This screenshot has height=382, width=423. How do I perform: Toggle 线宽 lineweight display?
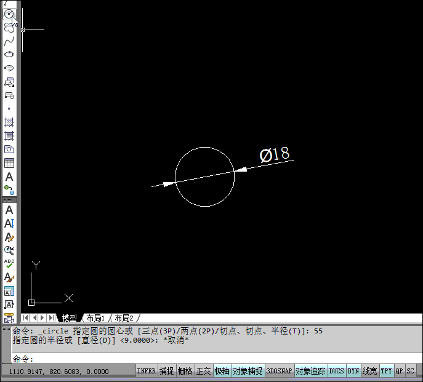[370, 371]
